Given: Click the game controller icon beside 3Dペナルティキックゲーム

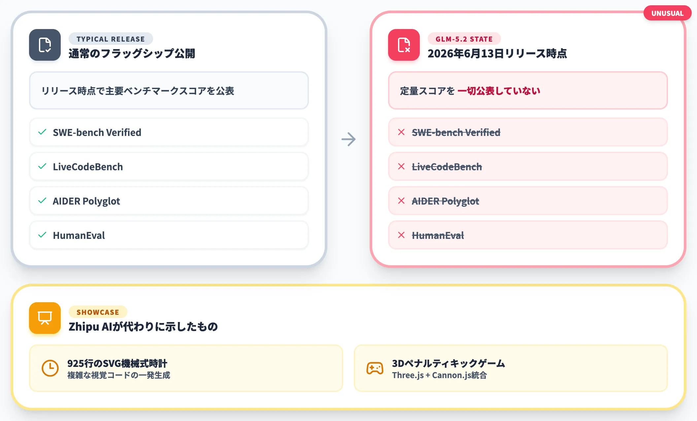Looking at the screenshot, I should click(375, 368).
